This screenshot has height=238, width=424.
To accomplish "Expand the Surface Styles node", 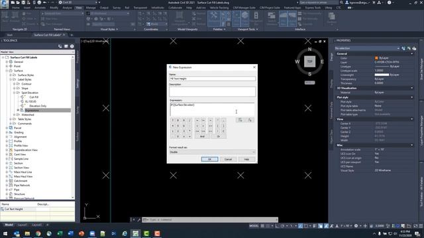I will pyautogui.click(x=11, y=75).
